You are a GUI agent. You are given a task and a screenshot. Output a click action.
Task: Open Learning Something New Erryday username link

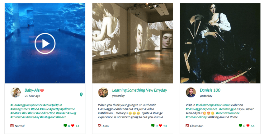coord(140,90)
